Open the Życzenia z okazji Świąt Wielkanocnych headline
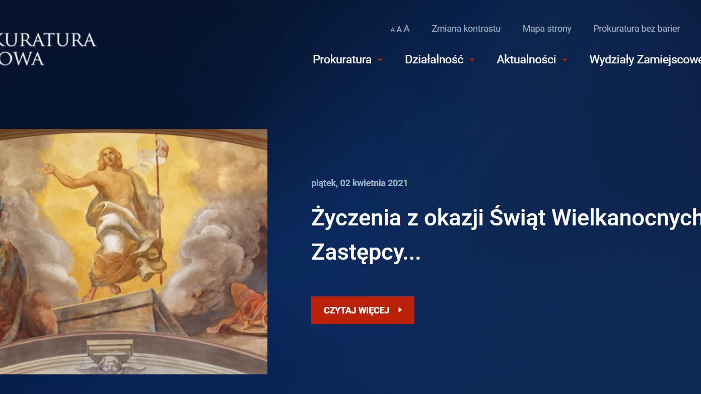 click(x=506, y=218)
